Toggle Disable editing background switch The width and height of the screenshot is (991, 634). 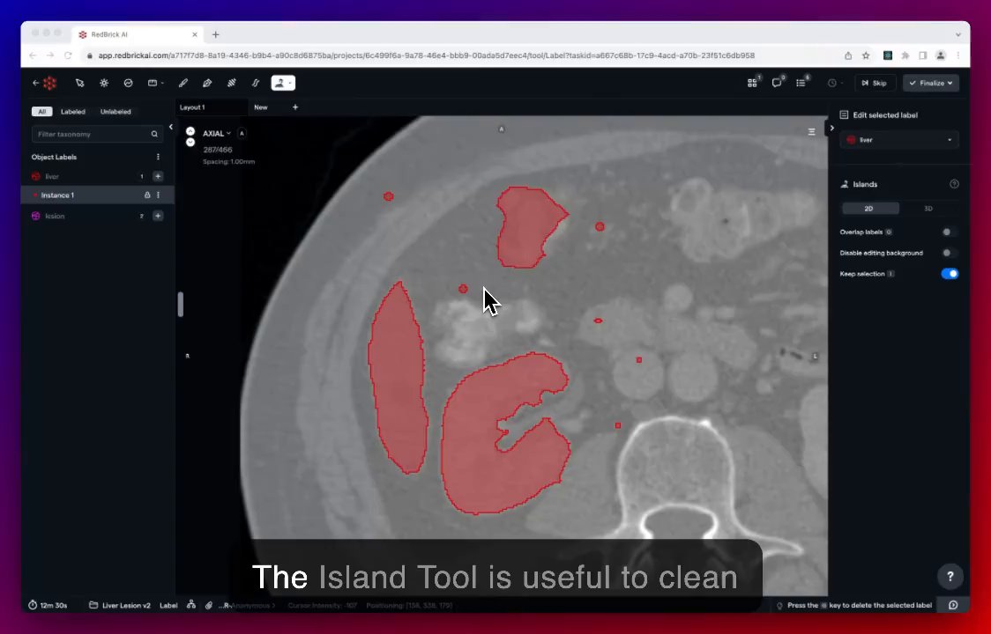pyautogui.click(x=949, y=253)
